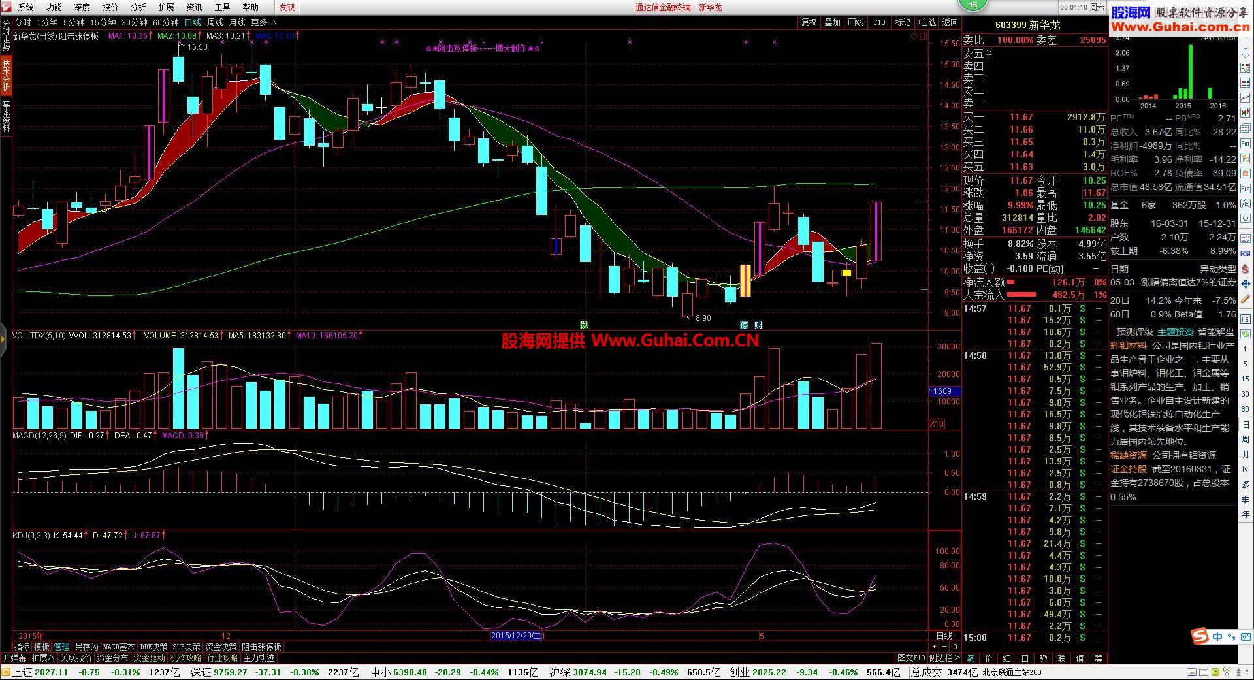
Task: Click the wavy indicator chart sidebar icon
Action: coord(1246,239)
